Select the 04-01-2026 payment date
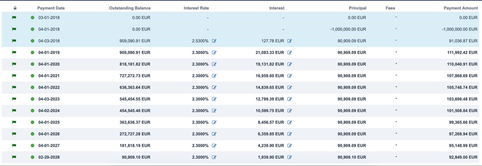Viewport: 482px width, 166px height. (49, 134)
